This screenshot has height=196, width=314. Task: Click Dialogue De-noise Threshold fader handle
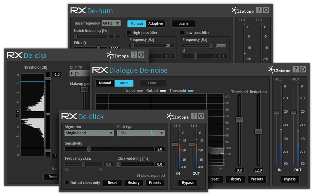click(x=239, y=119)
